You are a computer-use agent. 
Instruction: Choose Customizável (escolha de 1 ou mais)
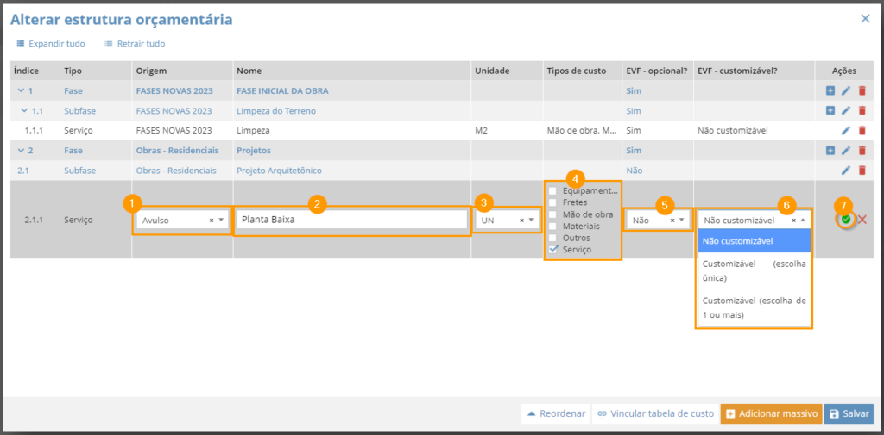click(x=755, y=308)
